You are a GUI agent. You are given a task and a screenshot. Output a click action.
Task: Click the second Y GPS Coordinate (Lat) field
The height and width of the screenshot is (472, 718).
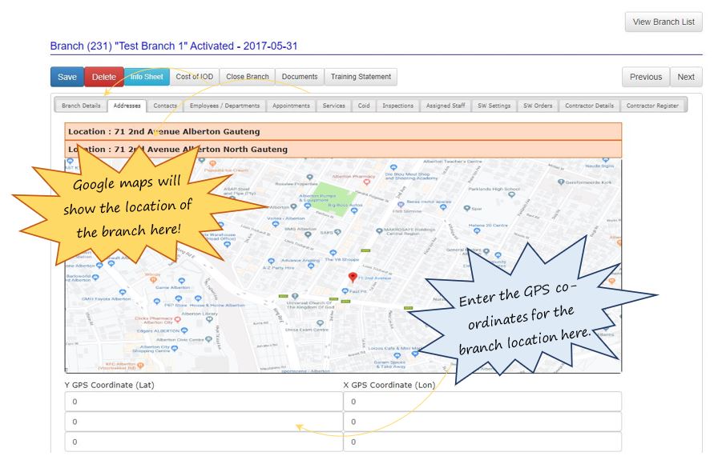point(204,422)
